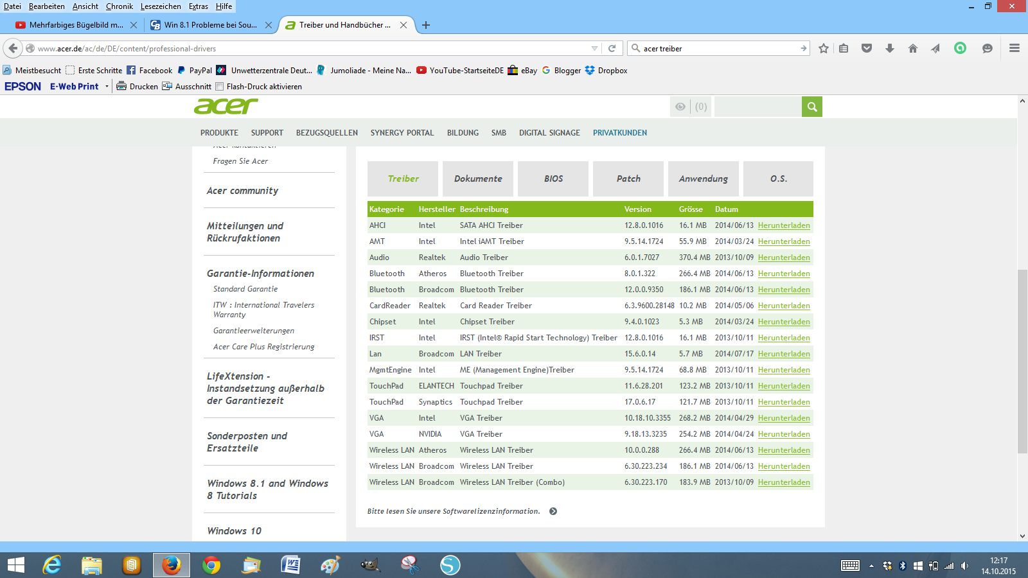Screen dimensions: 1028x578
Task: Open the Lesezeichen menu
Action: 161,6
